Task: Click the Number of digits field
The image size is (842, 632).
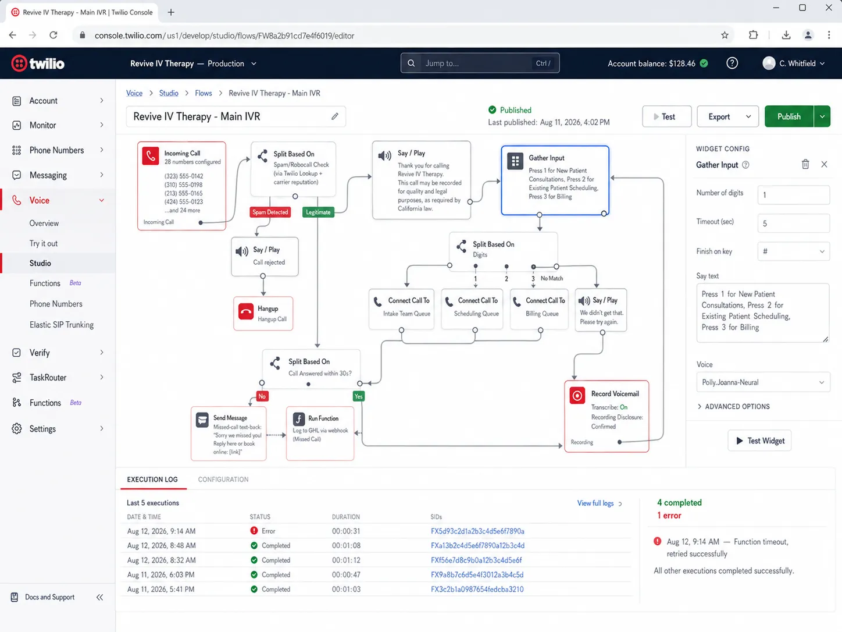Action: pos(794,195)
